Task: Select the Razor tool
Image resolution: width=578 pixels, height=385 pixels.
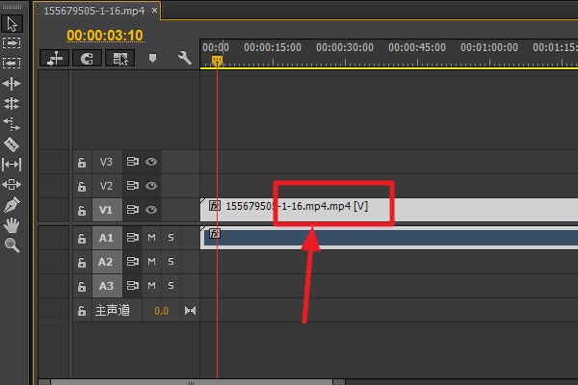Action: (x=12, y=144)
